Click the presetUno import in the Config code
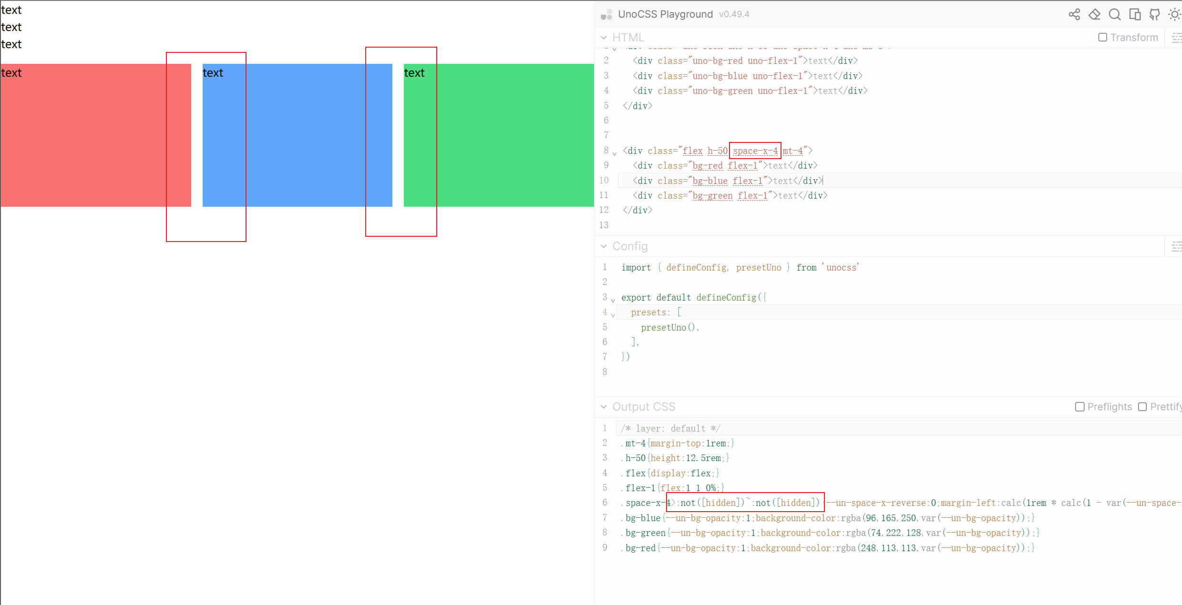Screen dimensions: 1182x605 759,267
